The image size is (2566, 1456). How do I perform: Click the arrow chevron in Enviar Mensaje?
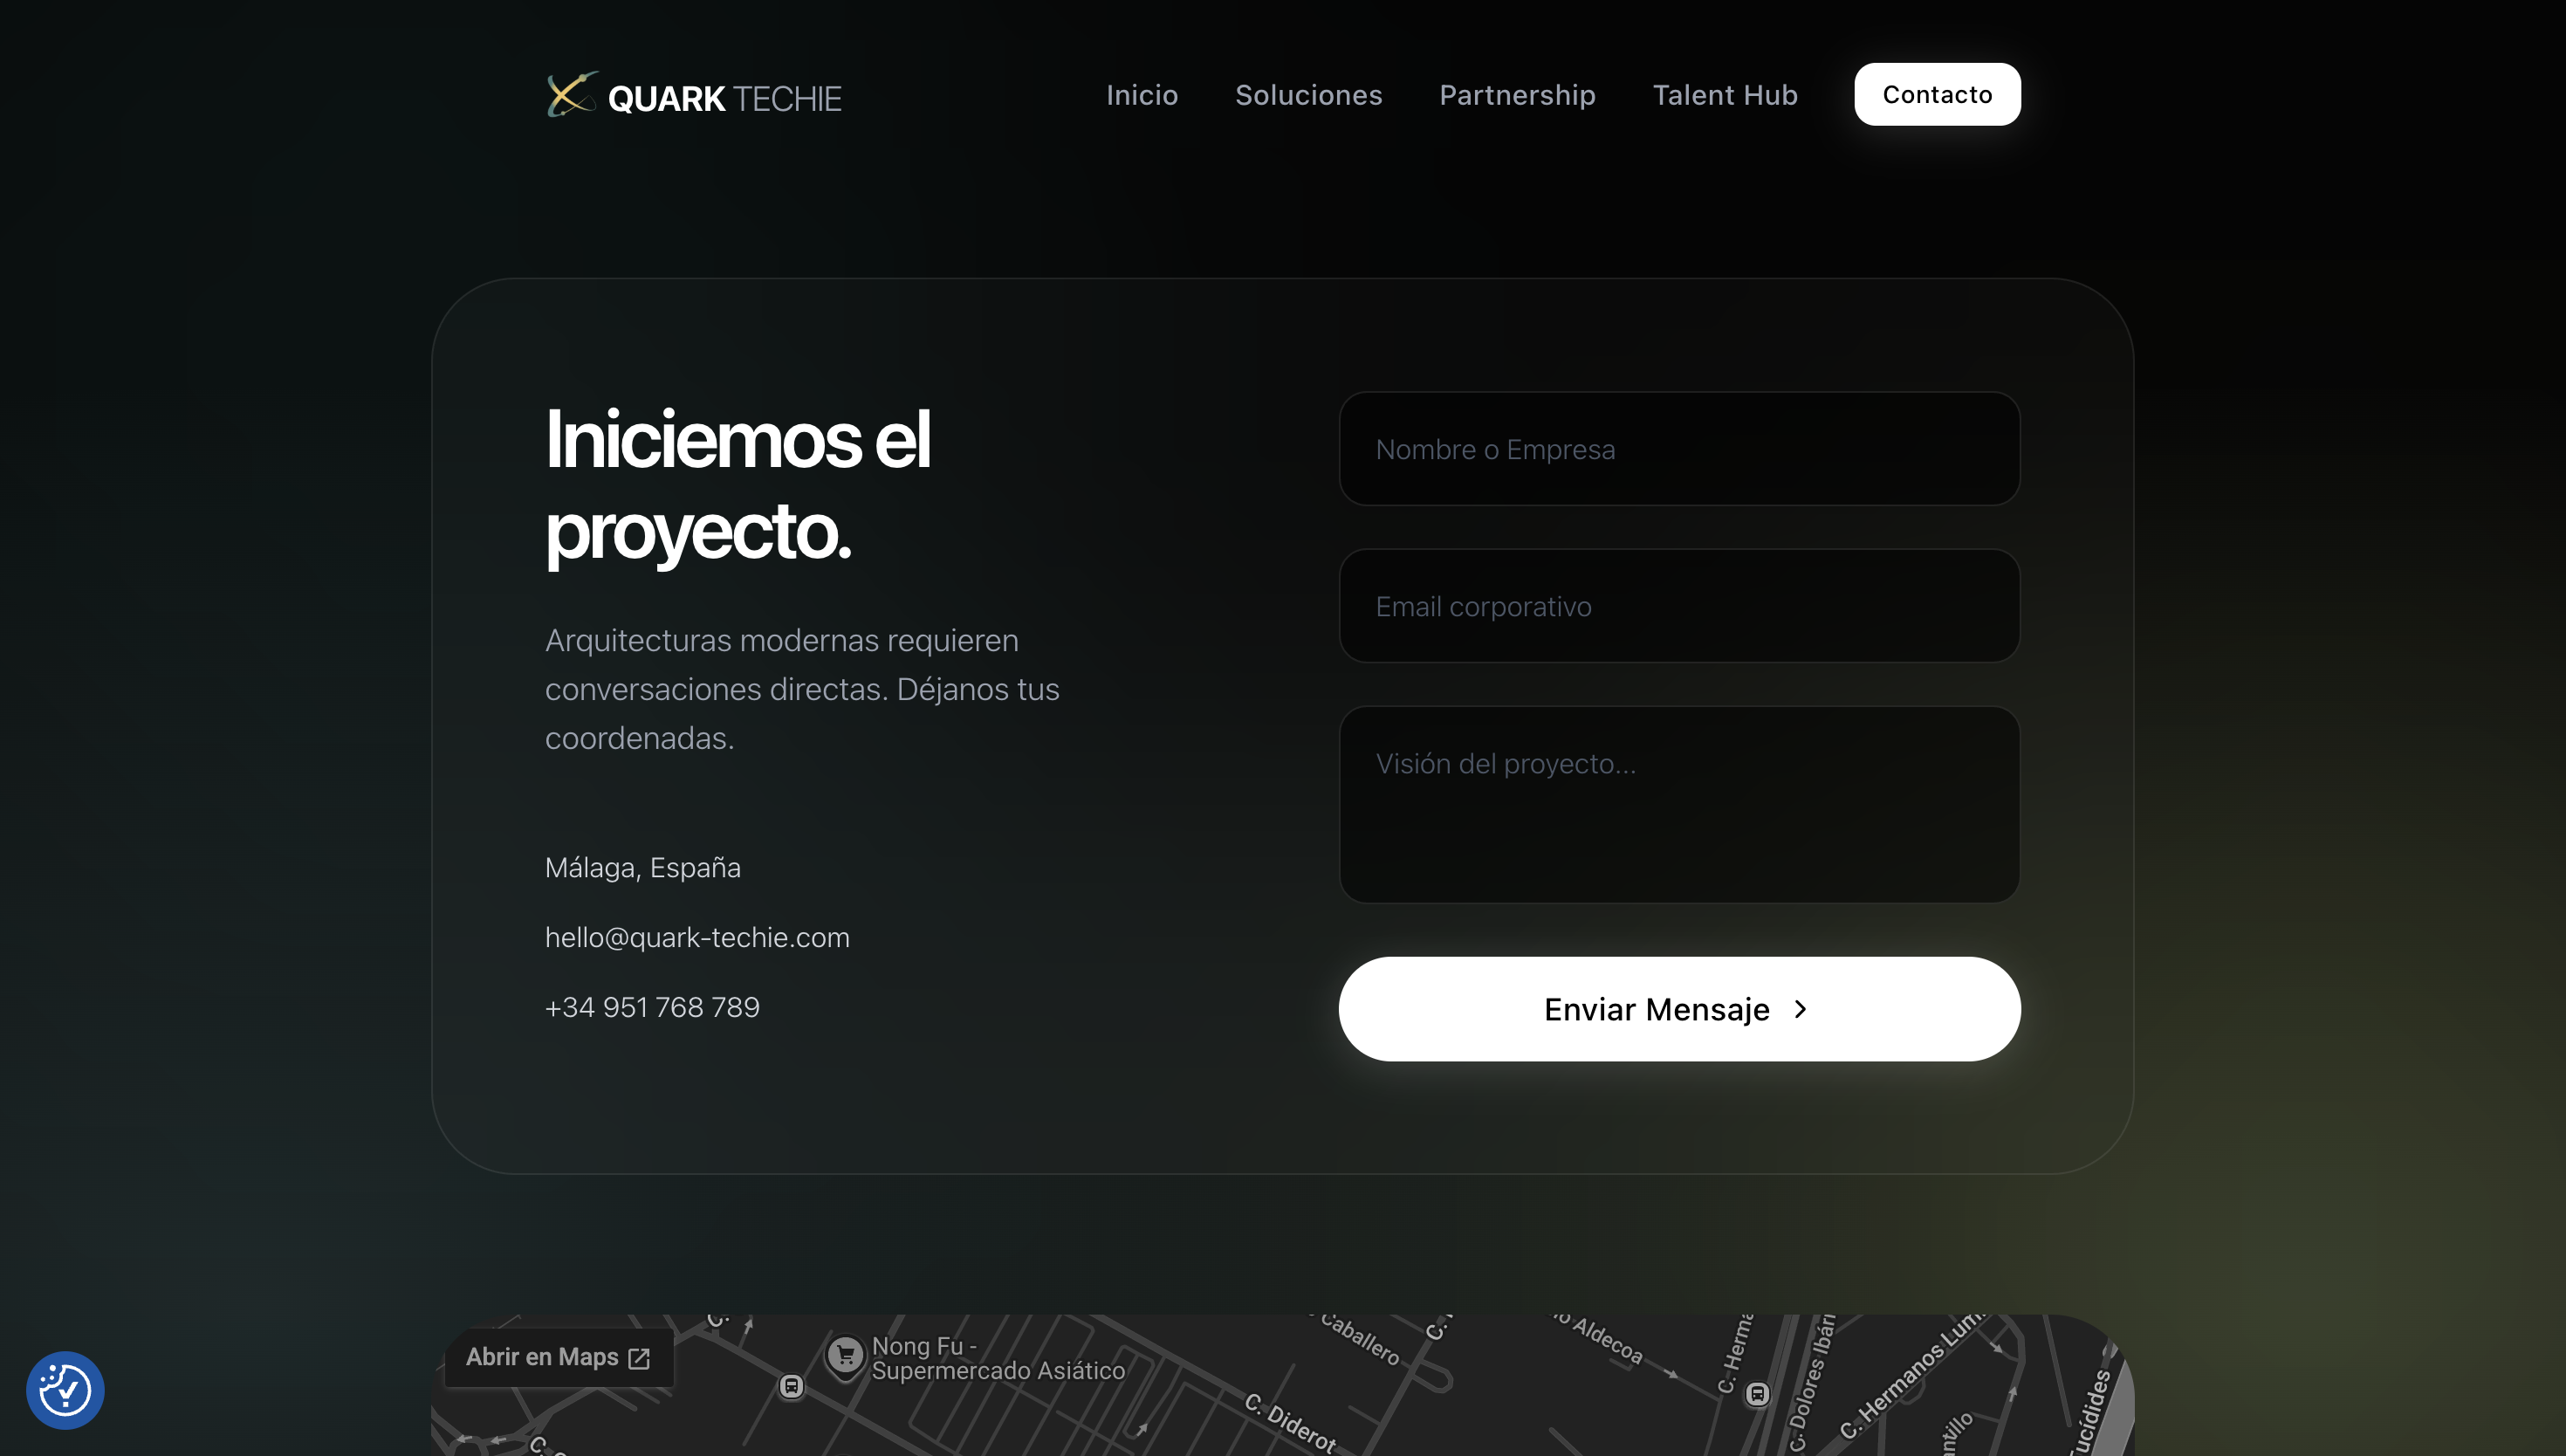click(1801, 1009)
